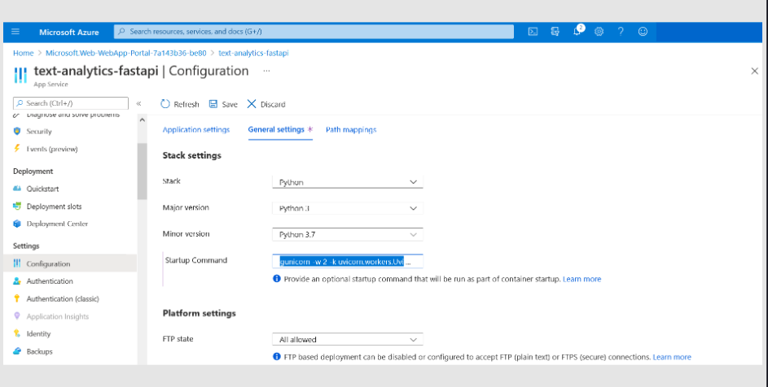Switch to General settings tab

point(280,129)
